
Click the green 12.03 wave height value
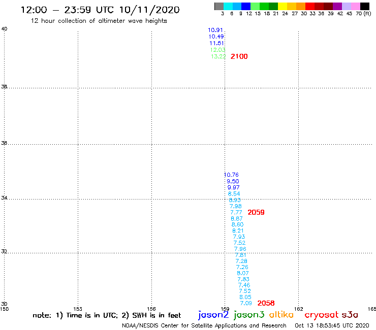tap(218, 50)
